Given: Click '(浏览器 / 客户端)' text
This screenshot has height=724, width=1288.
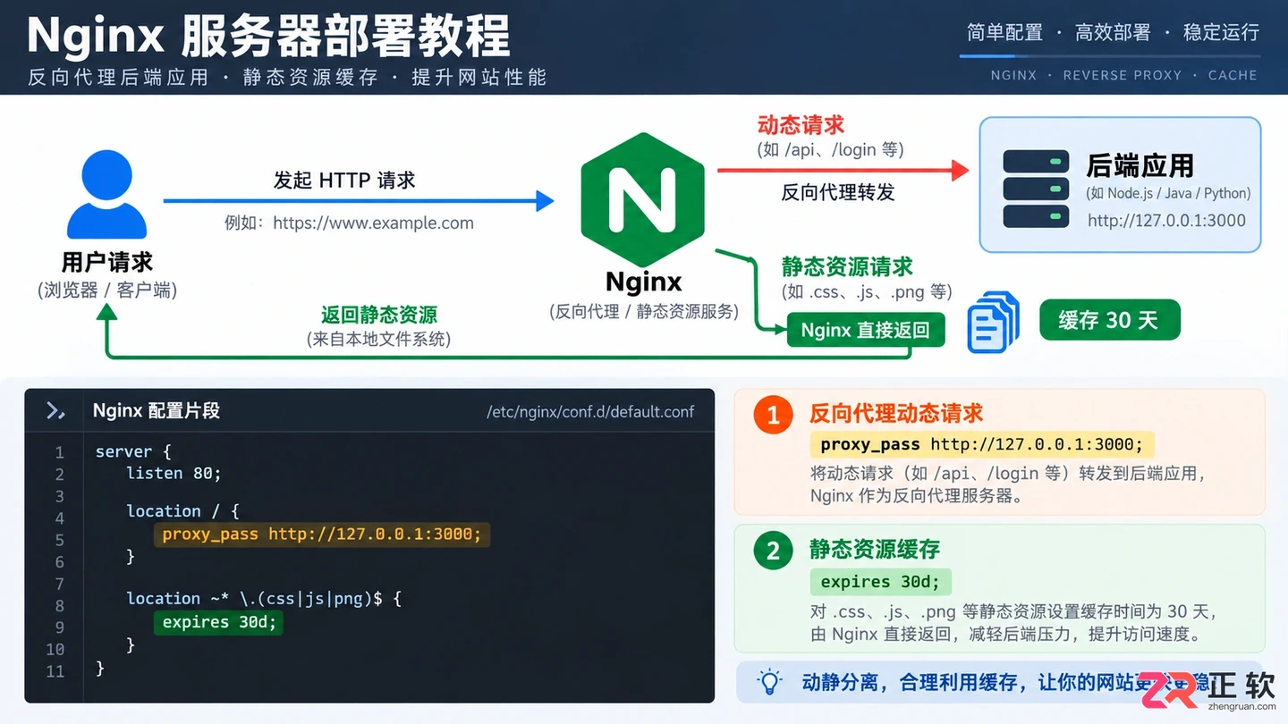Looking at the screenshot, I should pos(107,290).
